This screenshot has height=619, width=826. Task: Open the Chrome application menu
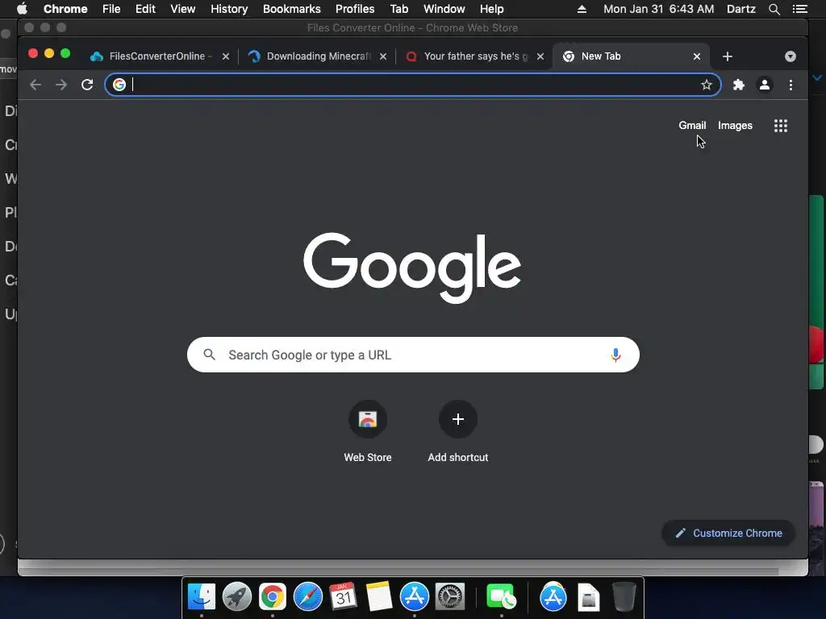click(x=65, y=9)
